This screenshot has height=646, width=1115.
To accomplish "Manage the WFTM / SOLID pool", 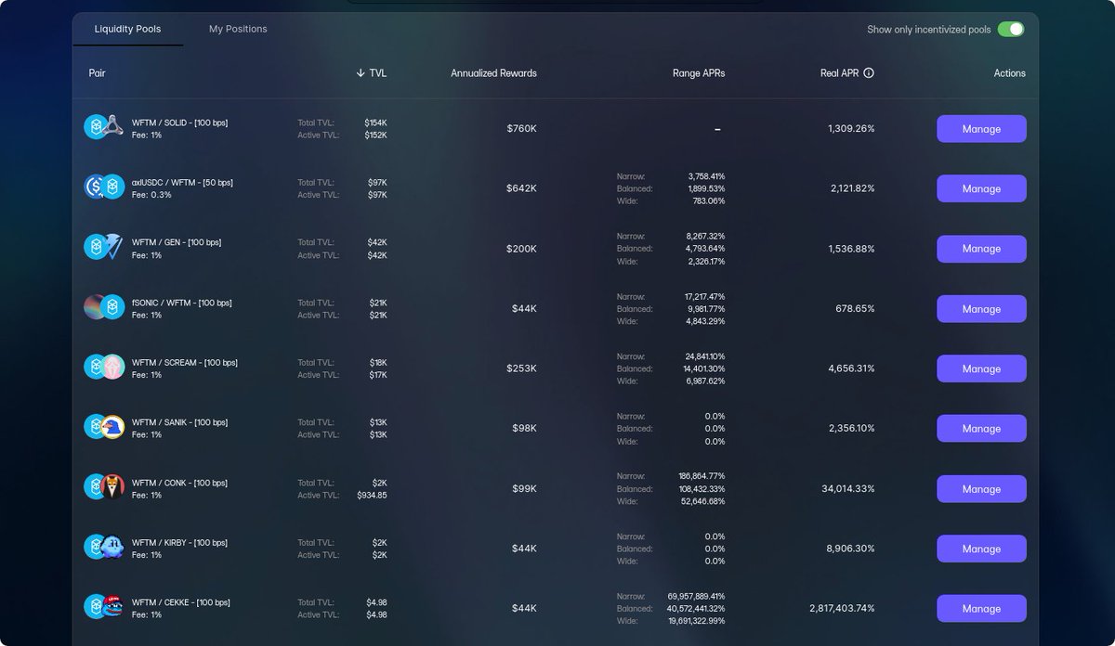I will (x=981, y=129).
